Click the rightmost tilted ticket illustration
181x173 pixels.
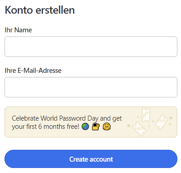click(x=161, y=122)
